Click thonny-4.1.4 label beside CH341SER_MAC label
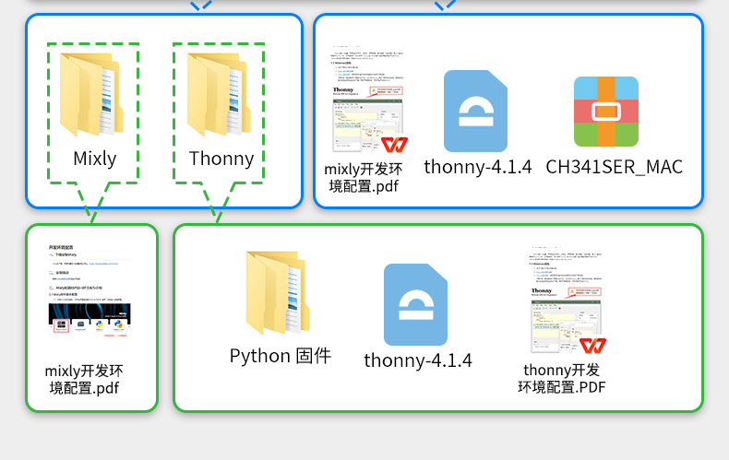Screen dimensions: 729x460 click(478, 167)
